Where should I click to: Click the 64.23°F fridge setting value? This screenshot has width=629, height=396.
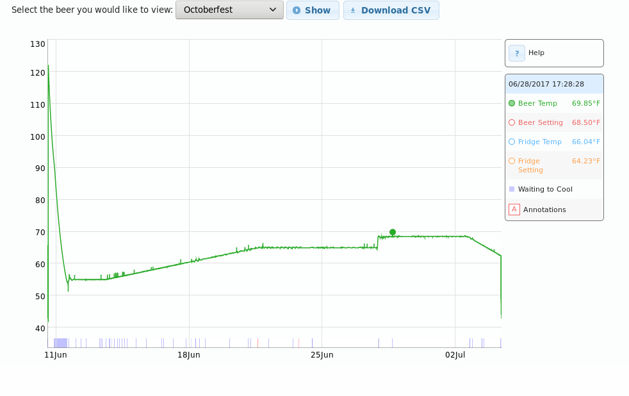coord(586,161)
